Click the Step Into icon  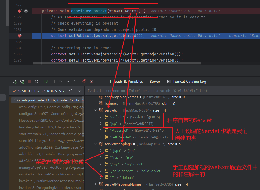coord(68,81)
